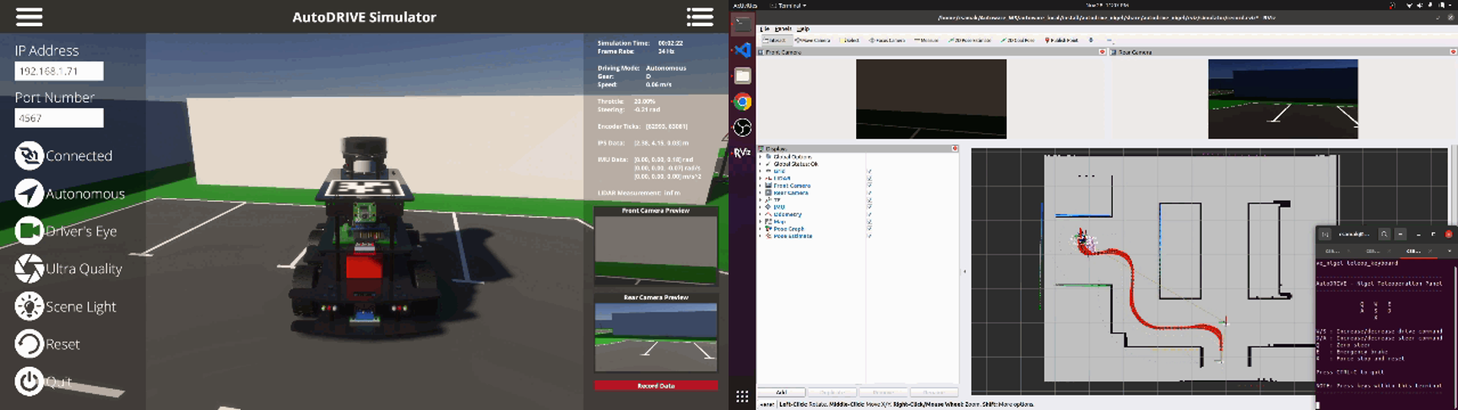Toggle the TF display checkbox
The image size is (1458, 410).
click(x=869, y=200)
